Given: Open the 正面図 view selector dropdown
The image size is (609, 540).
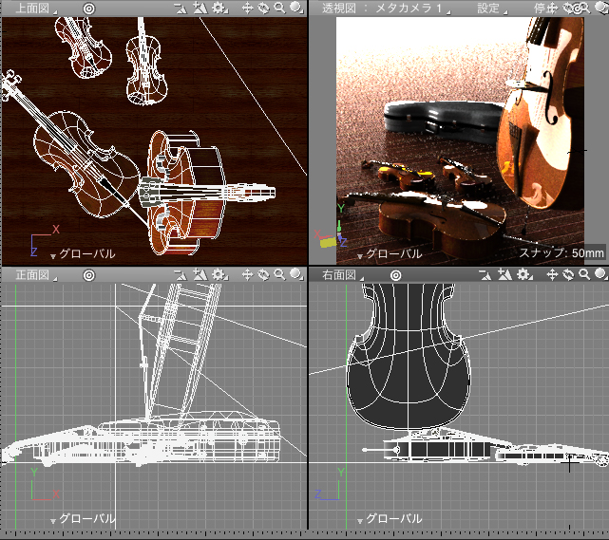Looking at the screenshot, I should (x=35, y=275).
